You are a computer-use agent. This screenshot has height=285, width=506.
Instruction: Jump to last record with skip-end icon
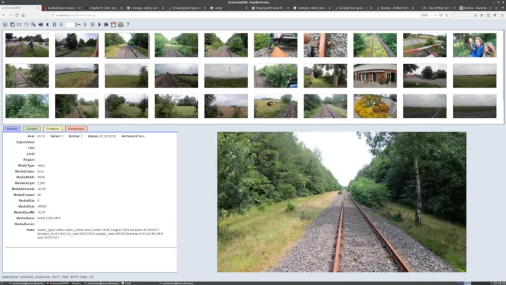(x=92, y=25)
